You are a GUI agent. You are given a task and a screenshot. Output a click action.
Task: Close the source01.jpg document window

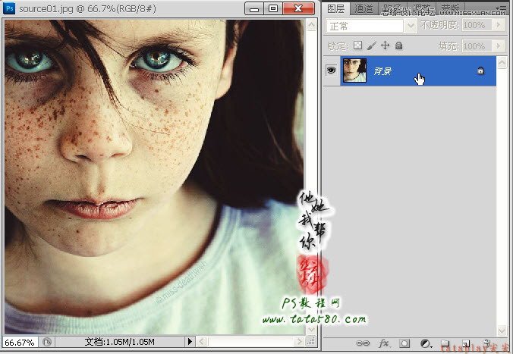(298, 9)
